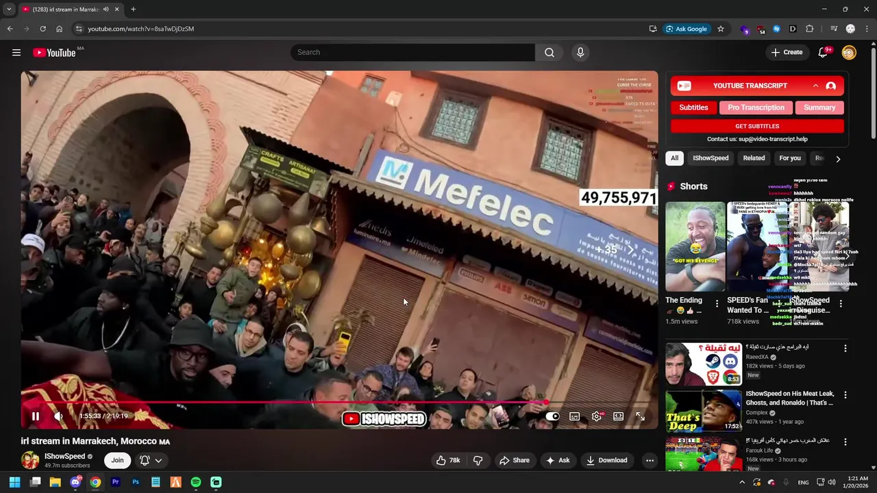
Task: Open 'The Ending' short thumbnail
Action: [695, 246]
